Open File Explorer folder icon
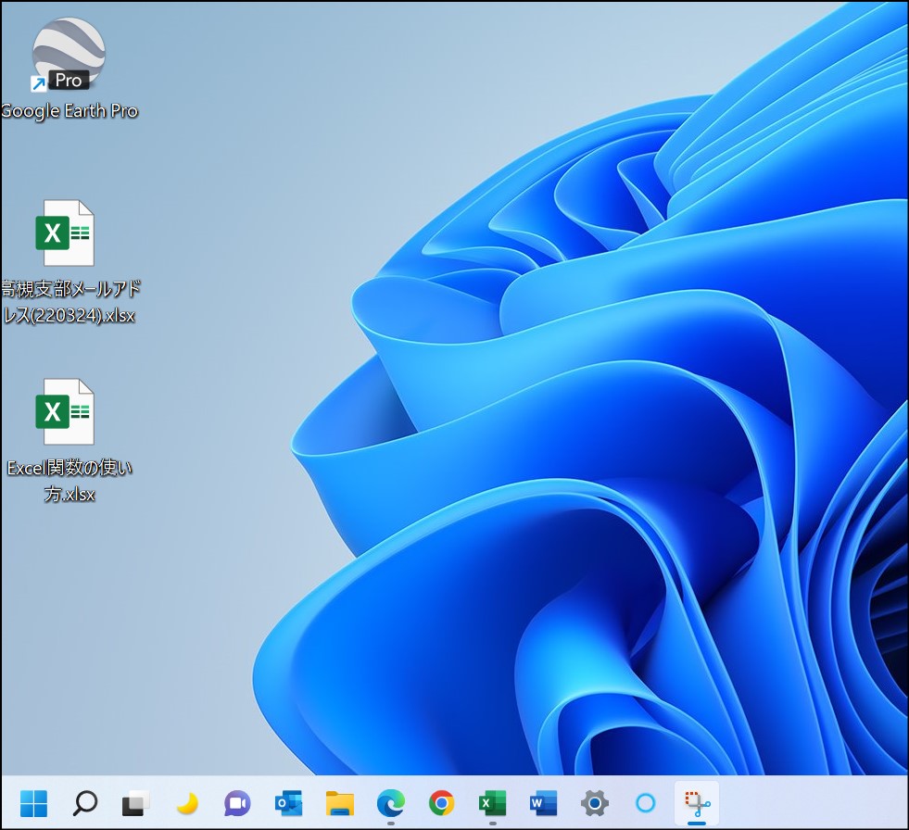 [x=340, y=802]
